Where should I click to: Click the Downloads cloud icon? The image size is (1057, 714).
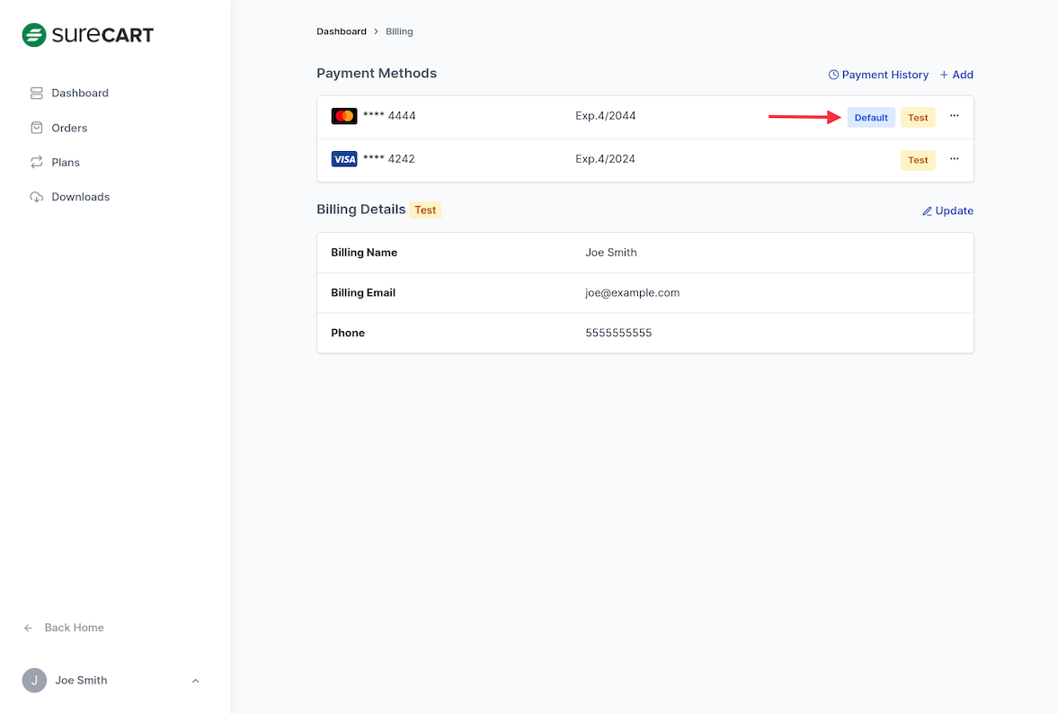point(37,197)
